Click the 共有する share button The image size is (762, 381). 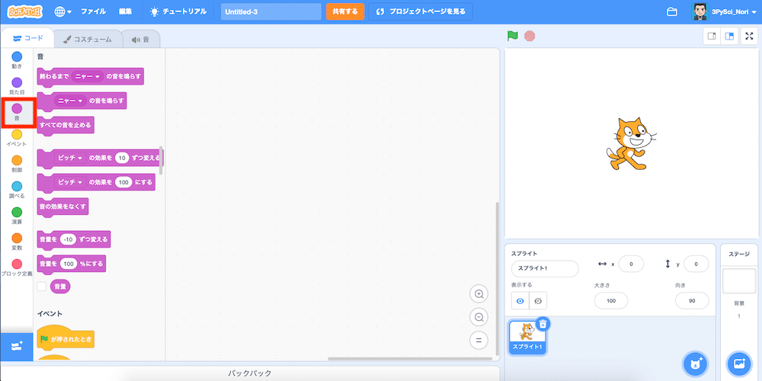pyautogui.click(x=345, y=11)
